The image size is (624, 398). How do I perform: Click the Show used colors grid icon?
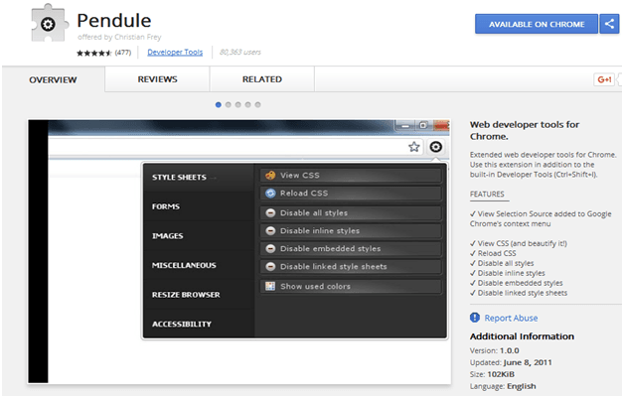click(270, 286)
